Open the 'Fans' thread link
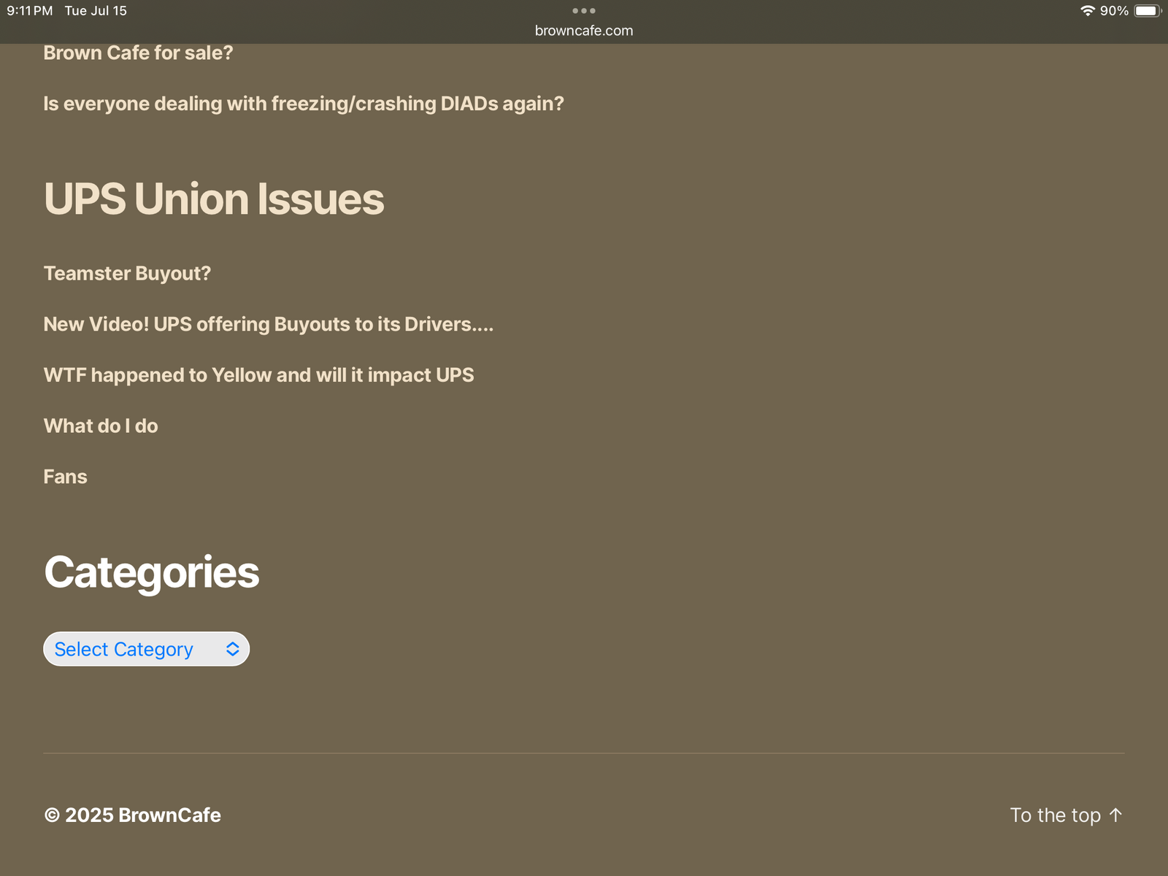This screenshot has height=876, width=1168. (65, 477)
